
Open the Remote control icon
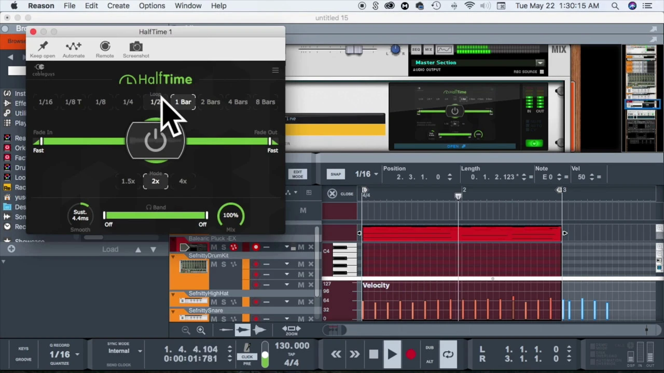[x=105, y=46]
